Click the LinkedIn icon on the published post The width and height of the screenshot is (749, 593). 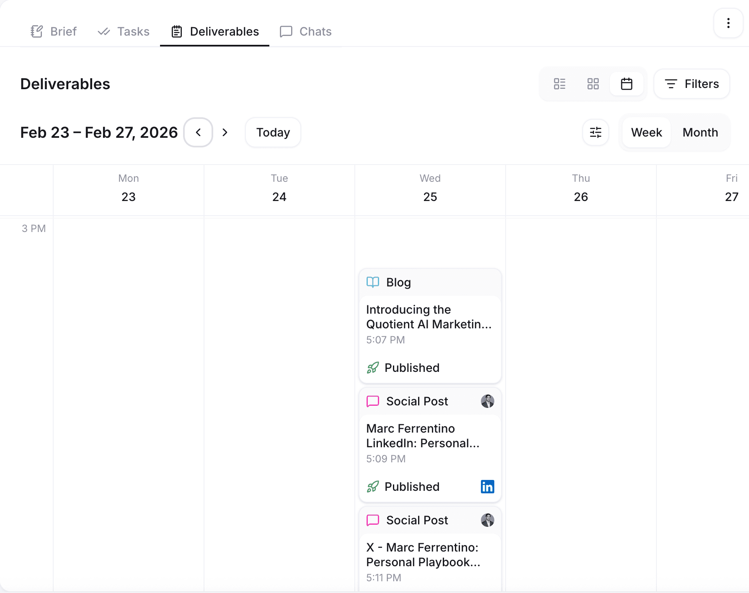click(487, 486)
